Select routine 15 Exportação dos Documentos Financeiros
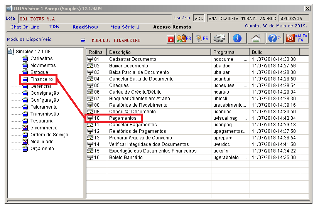The image size is (319, 206). [x=197, y=151]
